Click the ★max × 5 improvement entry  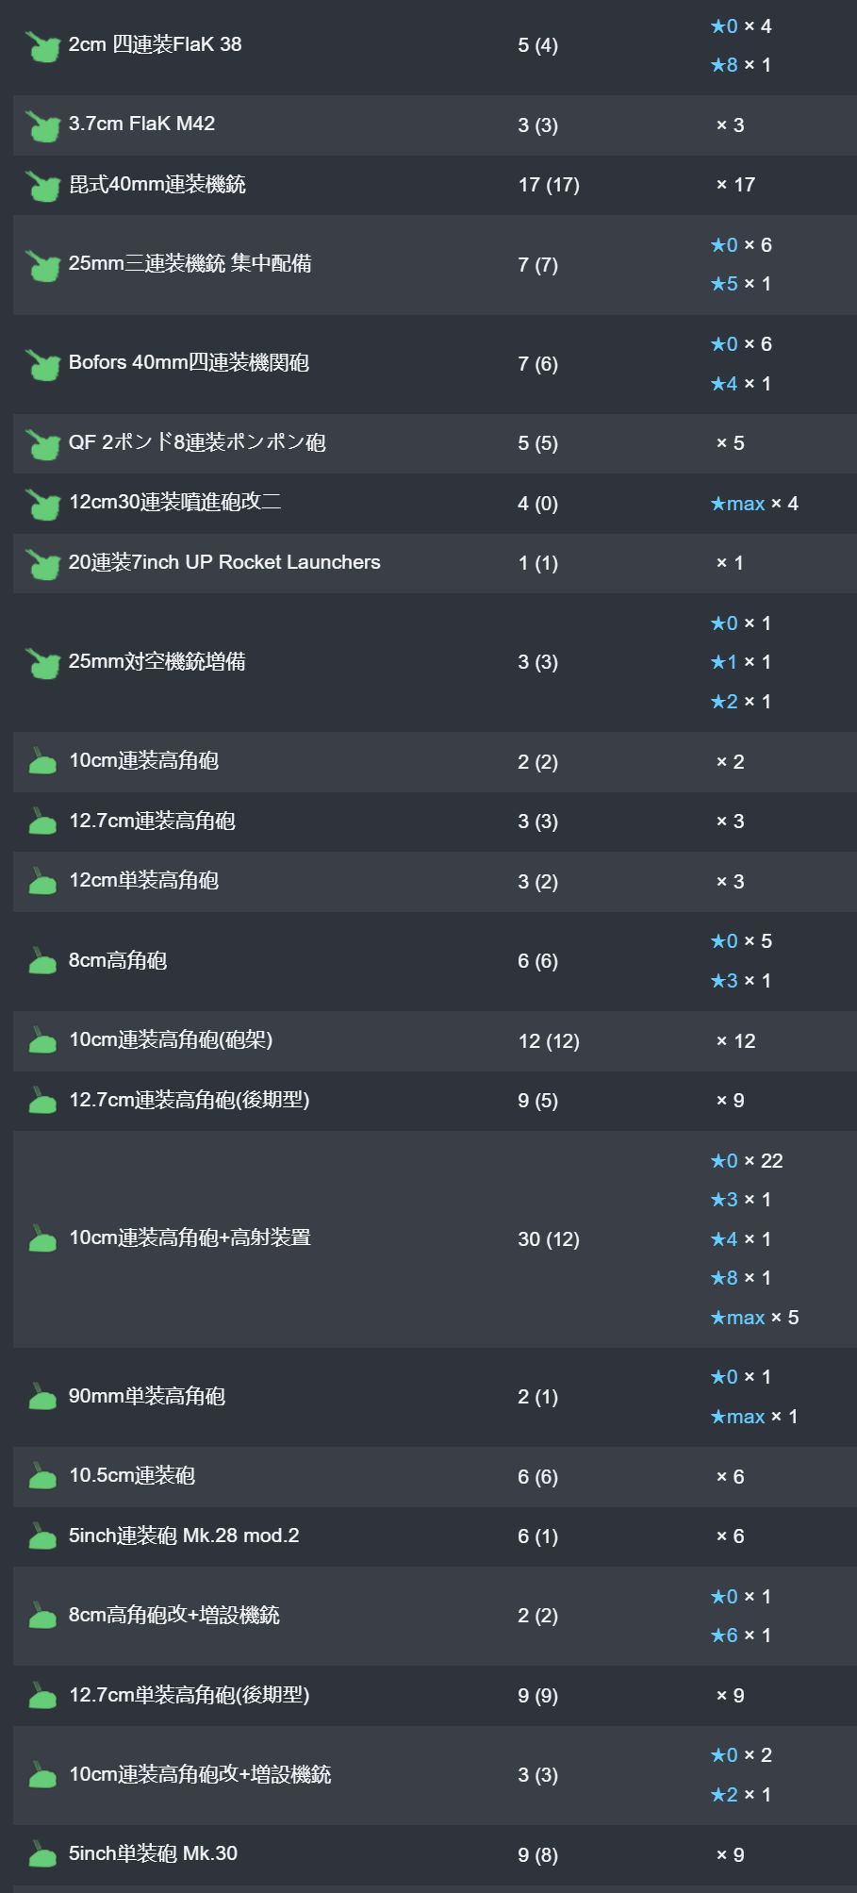pyautogui.click(x=754, y=1318)
